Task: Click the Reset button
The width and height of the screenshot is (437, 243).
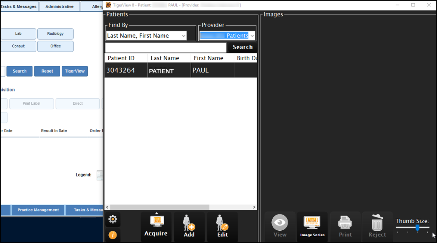Action: point(47,71)
